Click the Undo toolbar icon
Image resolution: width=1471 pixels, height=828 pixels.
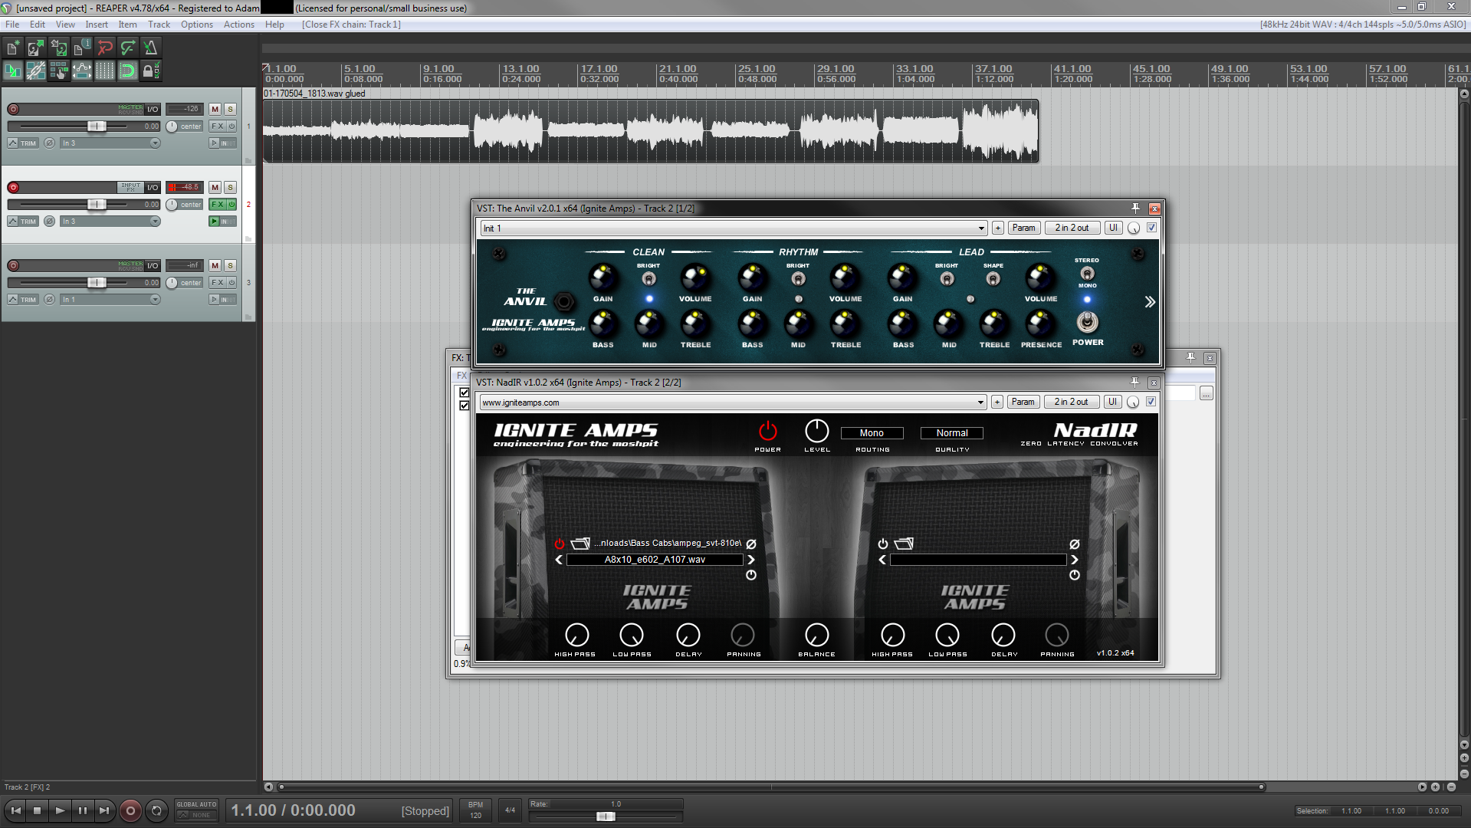(104, 48)
